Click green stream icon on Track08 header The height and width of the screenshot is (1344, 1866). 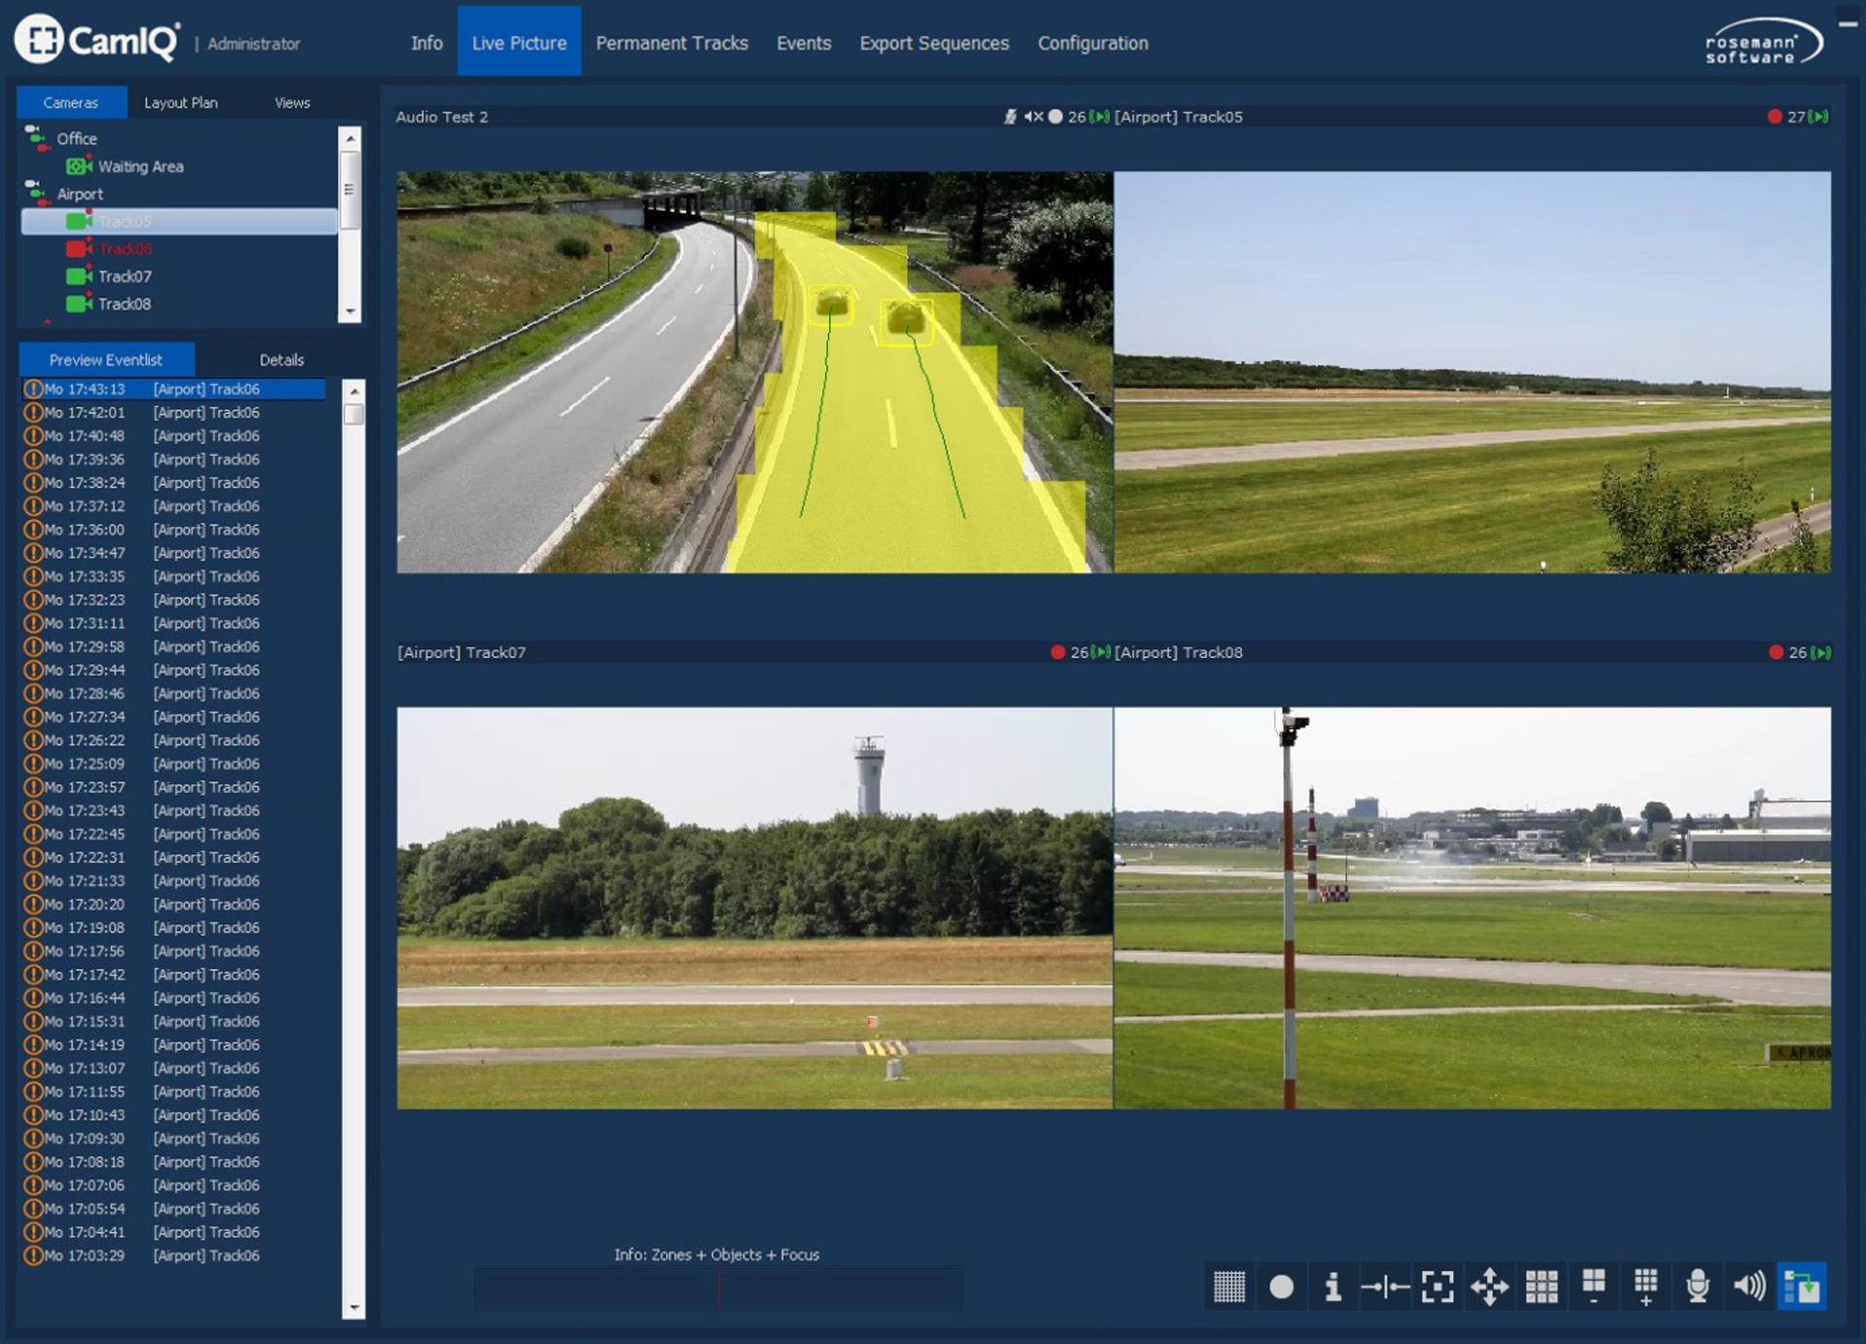1821,652
